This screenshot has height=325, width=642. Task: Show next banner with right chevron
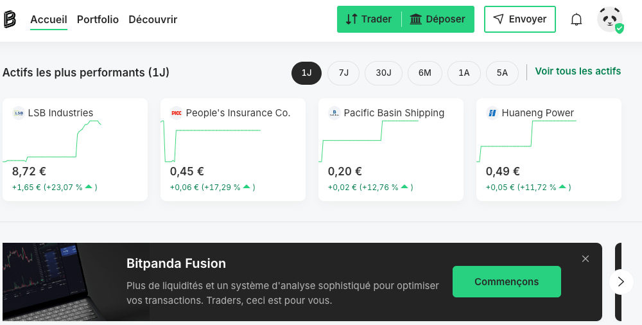(x=621, y=281)
